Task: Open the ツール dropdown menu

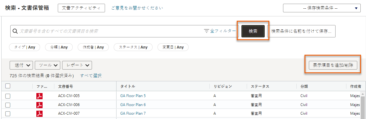Action: [48, 65]
